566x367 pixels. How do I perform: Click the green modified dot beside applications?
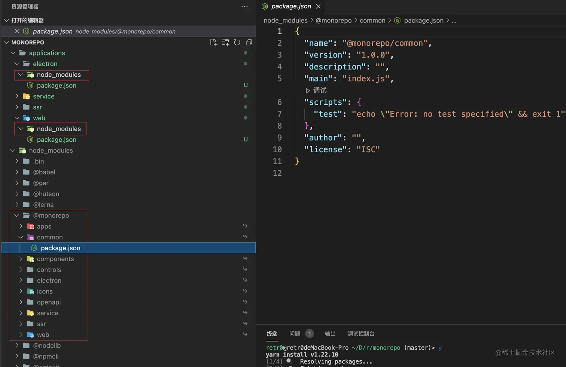click(246, 53)
